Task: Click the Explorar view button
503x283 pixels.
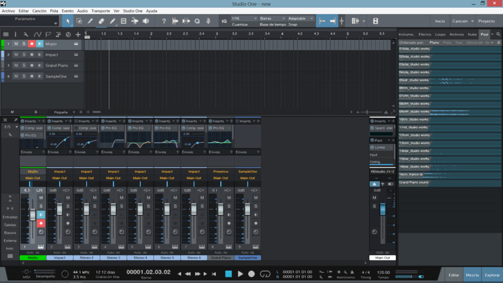Action: (x=492, y=275)
